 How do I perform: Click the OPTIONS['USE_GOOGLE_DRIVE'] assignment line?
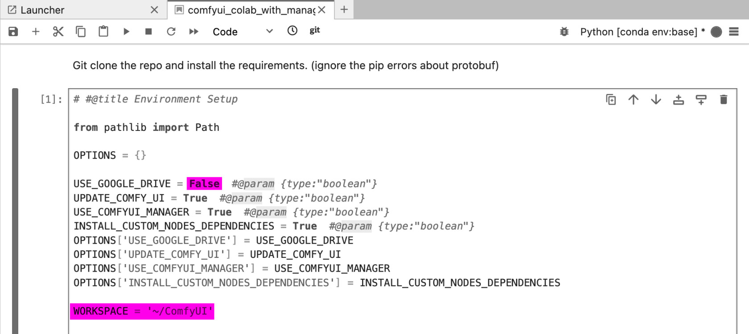point(213,240)
